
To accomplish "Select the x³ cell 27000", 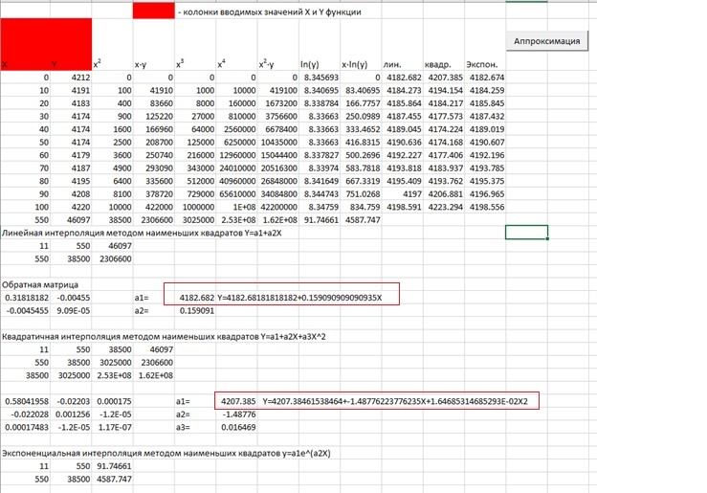I will pyautogui.click(x=195, y=117).
